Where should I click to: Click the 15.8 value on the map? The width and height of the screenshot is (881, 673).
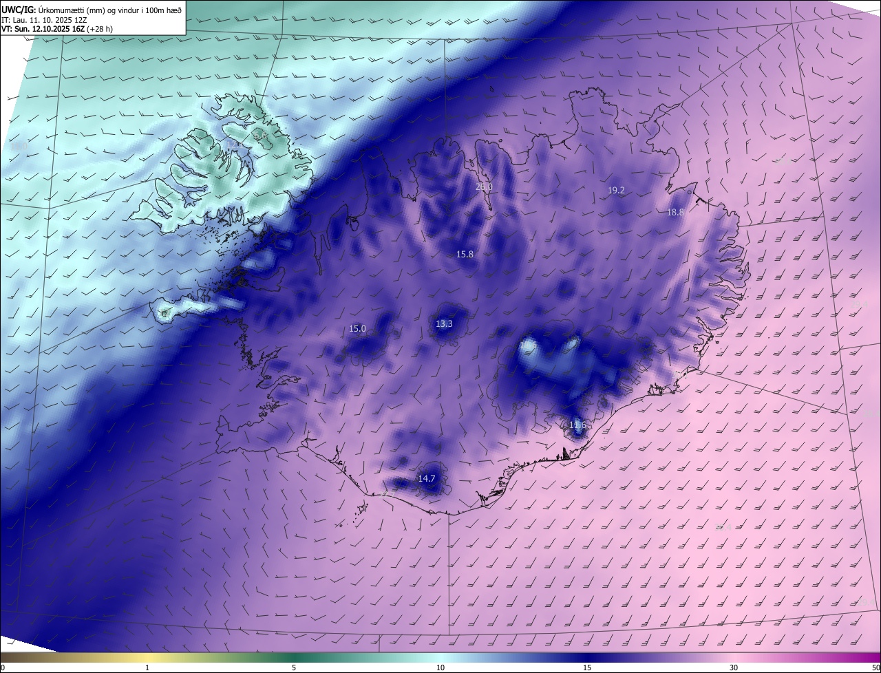[x=465, y=255]
